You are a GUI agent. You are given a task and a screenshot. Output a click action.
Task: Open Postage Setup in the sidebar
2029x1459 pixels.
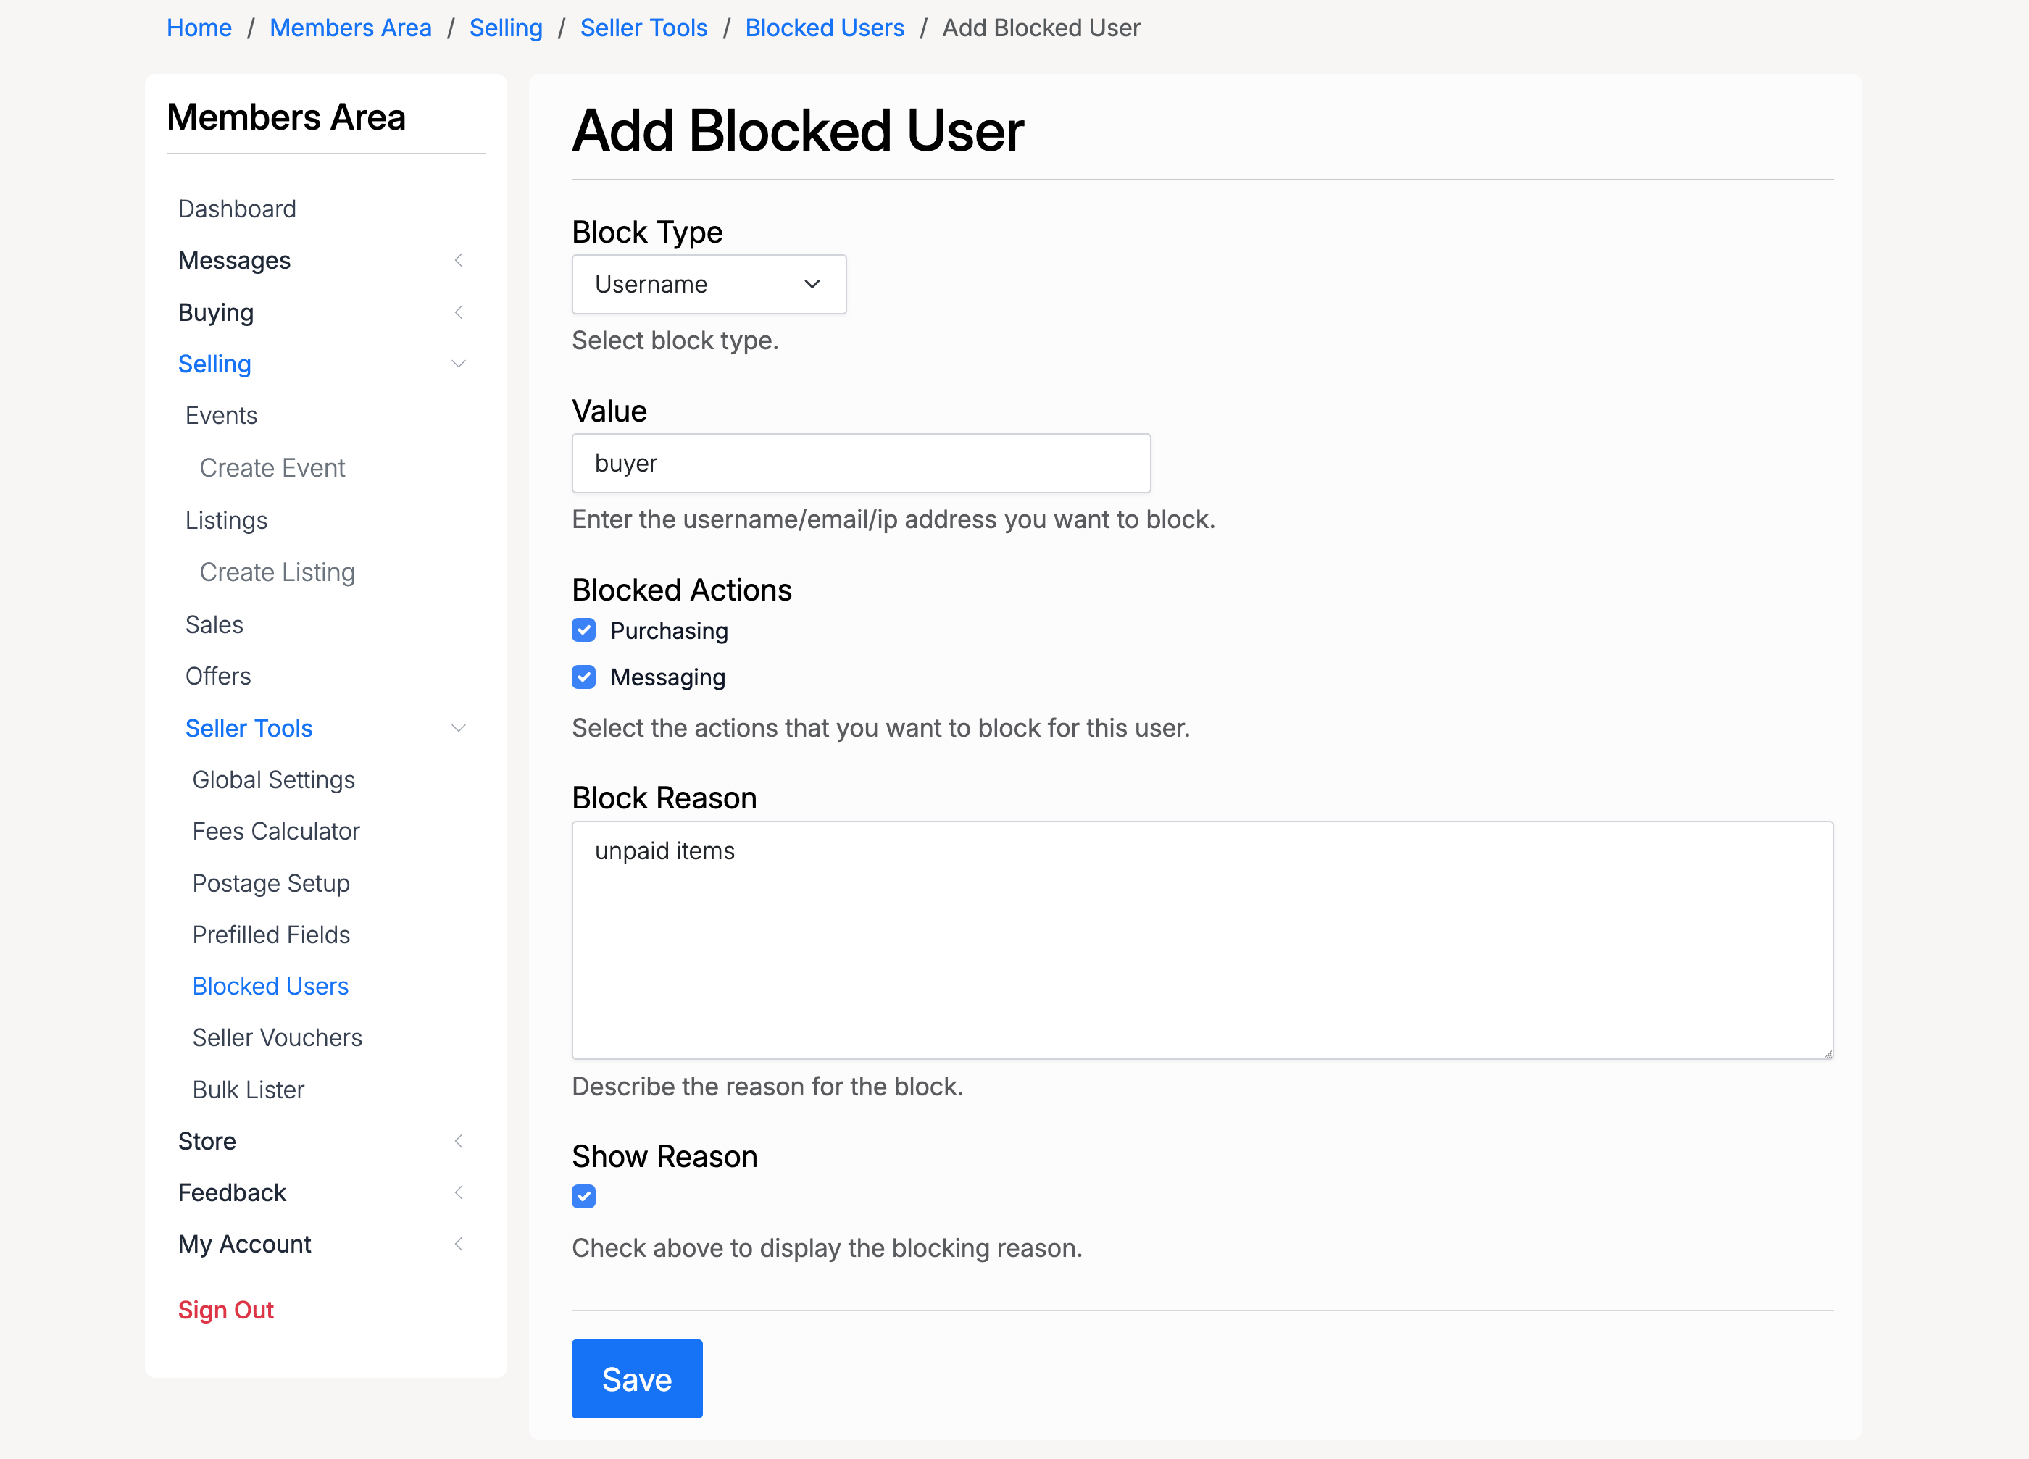(271, 883)
